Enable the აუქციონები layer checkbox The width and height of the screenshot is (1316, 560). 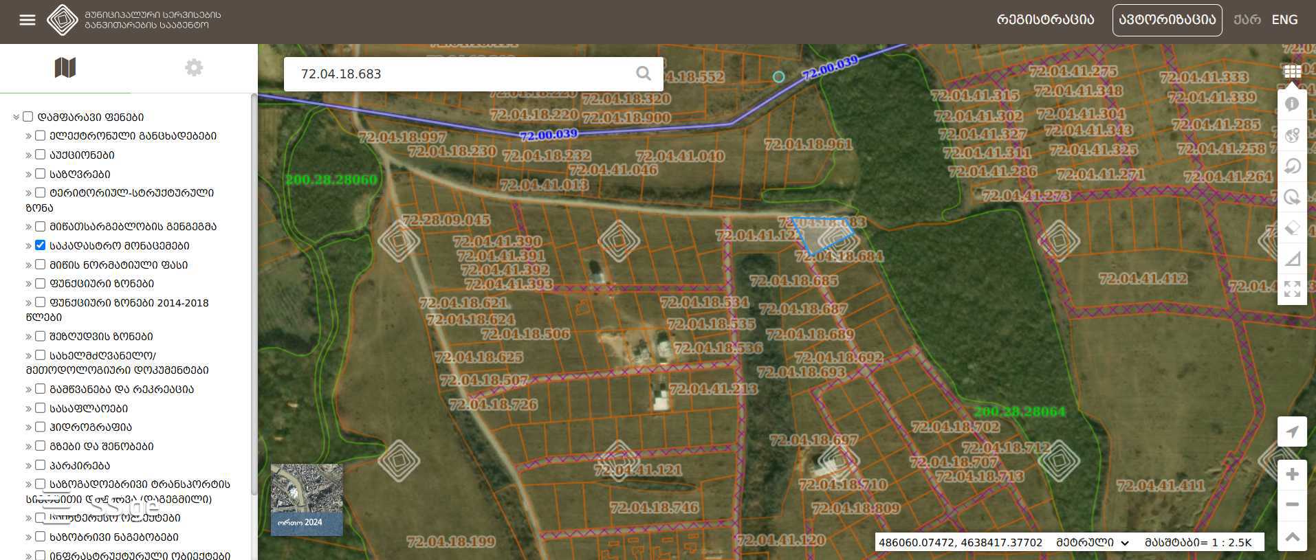pyautogui.click(x=41, y=155)
